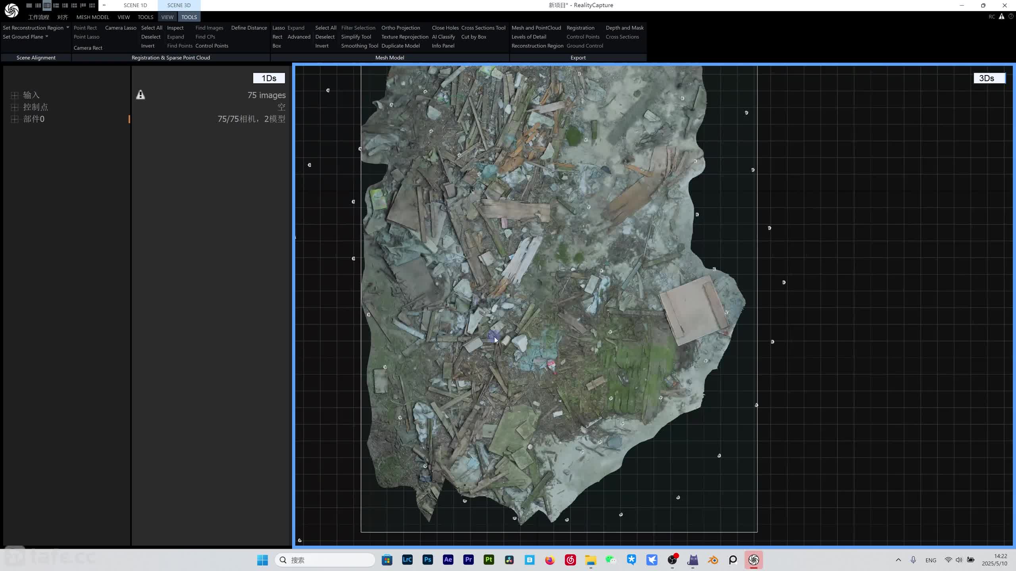Open Blender from taskbar
Viewport: 1016px width, 571px height.
(713, 560)
